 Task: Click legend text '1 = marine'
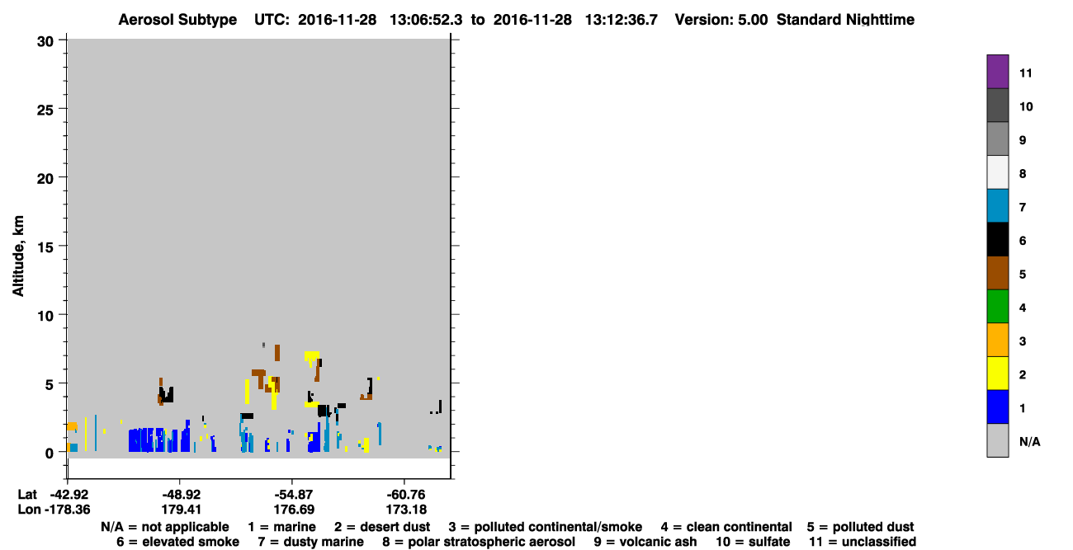coord(282,527)
